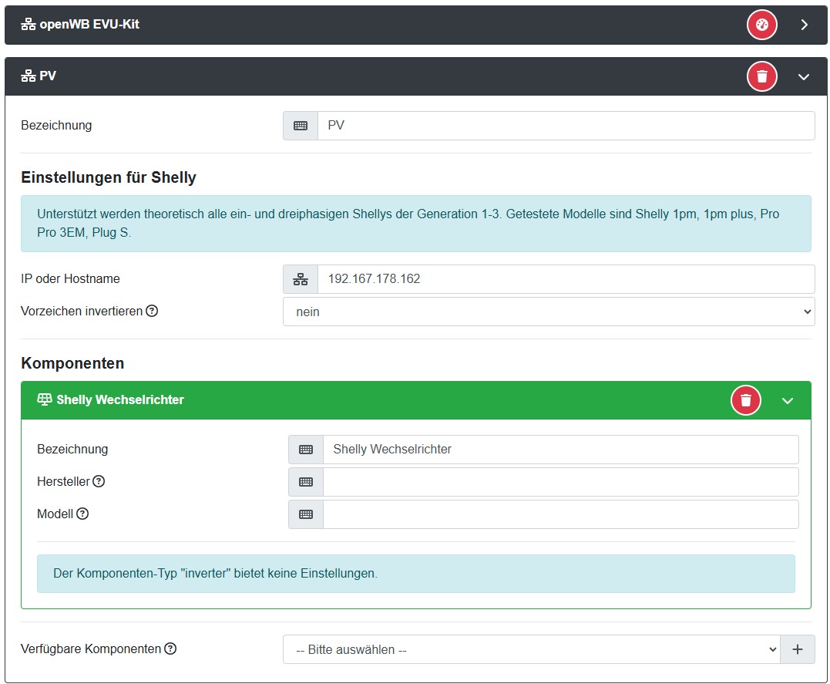
Task: Show help for Hersteller
Action: tap(99, 481)
